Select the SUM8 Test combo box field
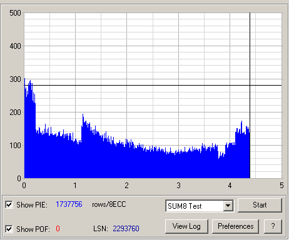Image resolution: width=289 pixels, height=240 pixels. 200,206
